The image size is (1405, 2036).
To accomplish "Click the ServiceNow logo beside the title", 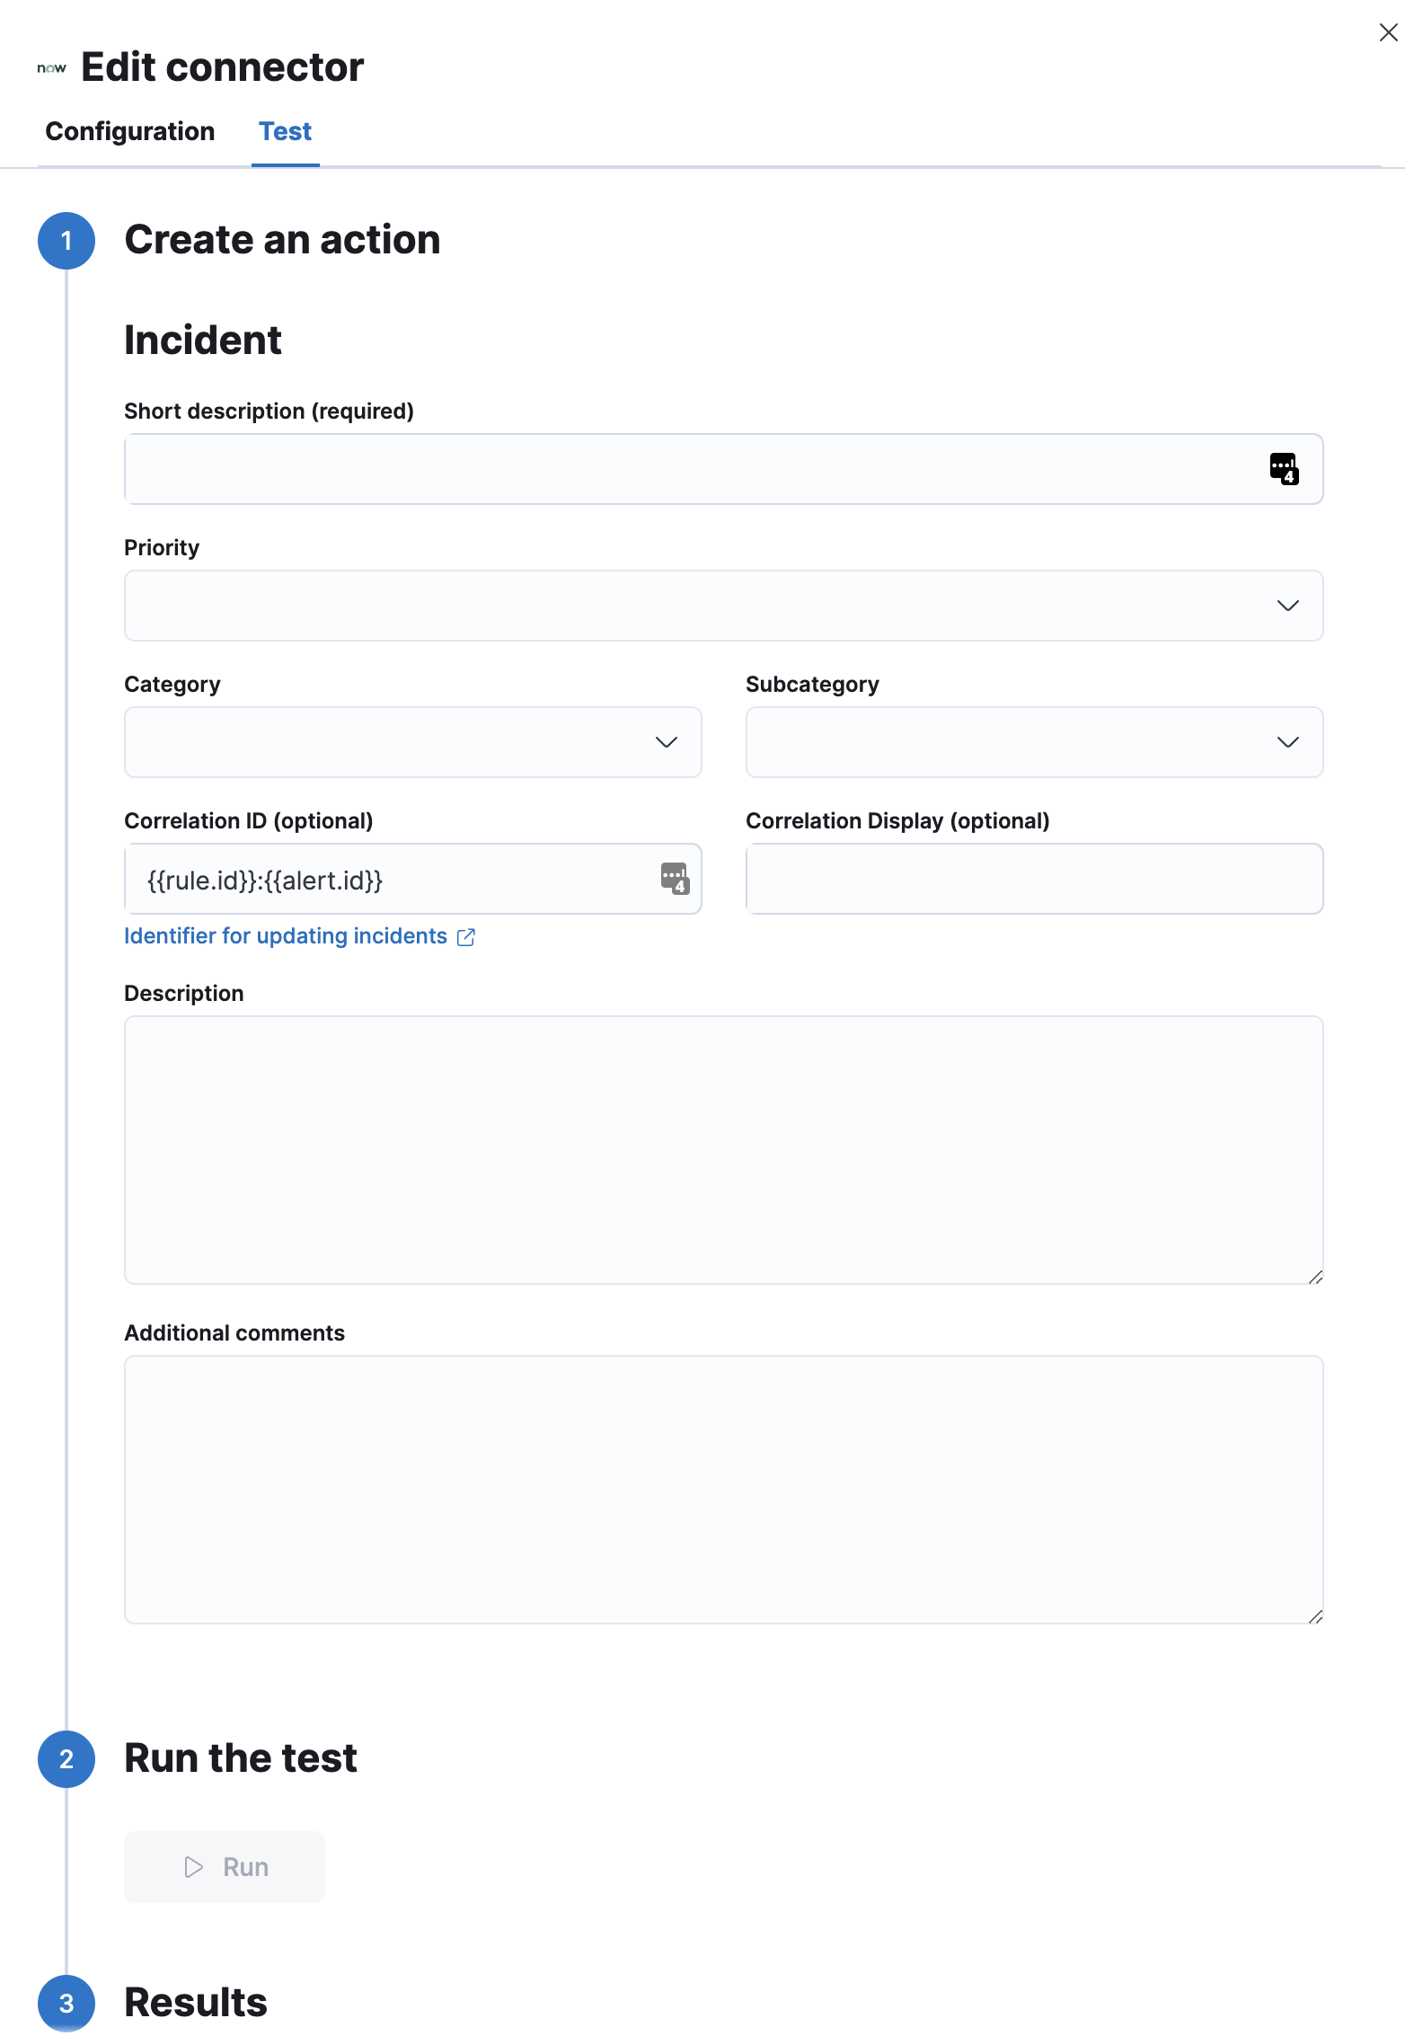I will (51, 68).
